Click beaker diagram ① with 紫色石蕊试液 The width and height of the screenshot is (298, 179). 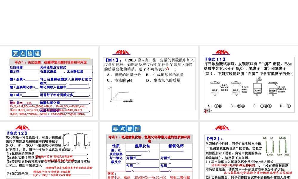pyautogui.click(x=219, y=88)
